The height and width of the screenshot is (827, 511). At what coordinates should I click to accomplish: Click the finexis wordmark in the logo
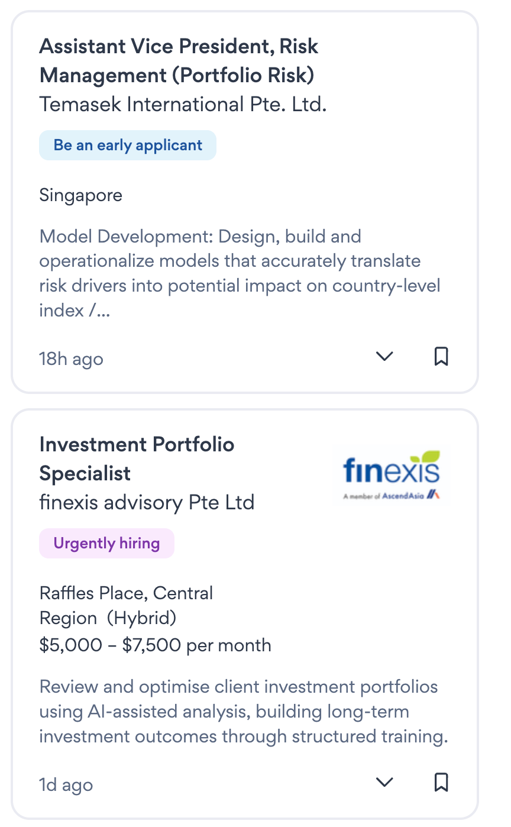pyautogui.click(x=391, y=471)
